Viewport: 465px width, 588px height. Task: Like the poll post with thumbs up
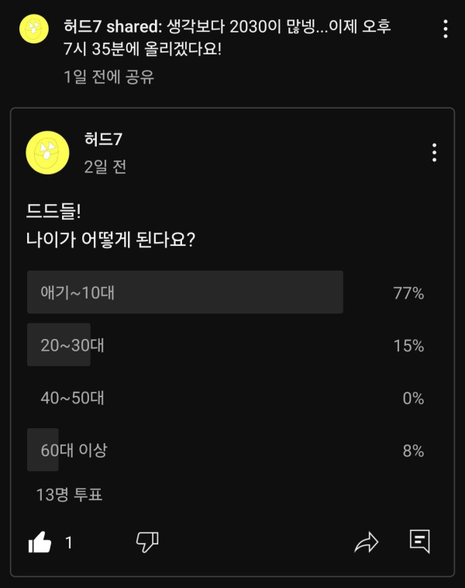click(x=40, y=543)
